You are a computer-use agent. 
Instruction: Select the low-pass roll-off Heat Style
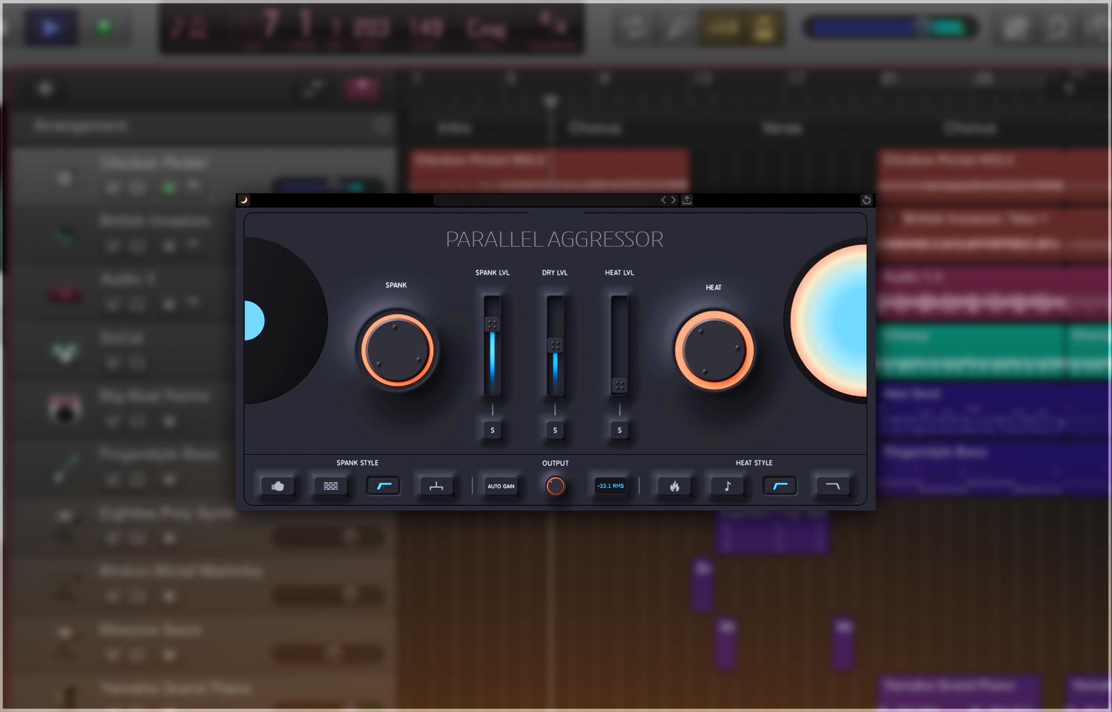[833, 486]
